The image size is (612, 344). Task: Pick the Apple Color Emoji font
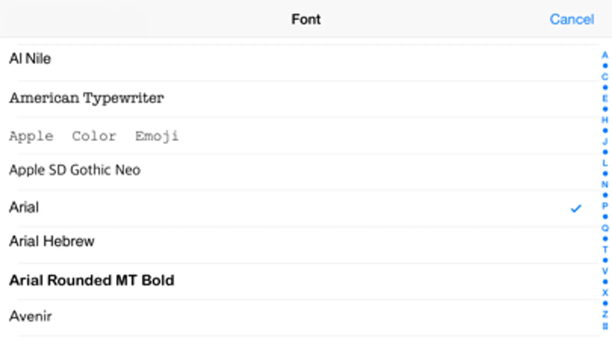pos(94,136)
